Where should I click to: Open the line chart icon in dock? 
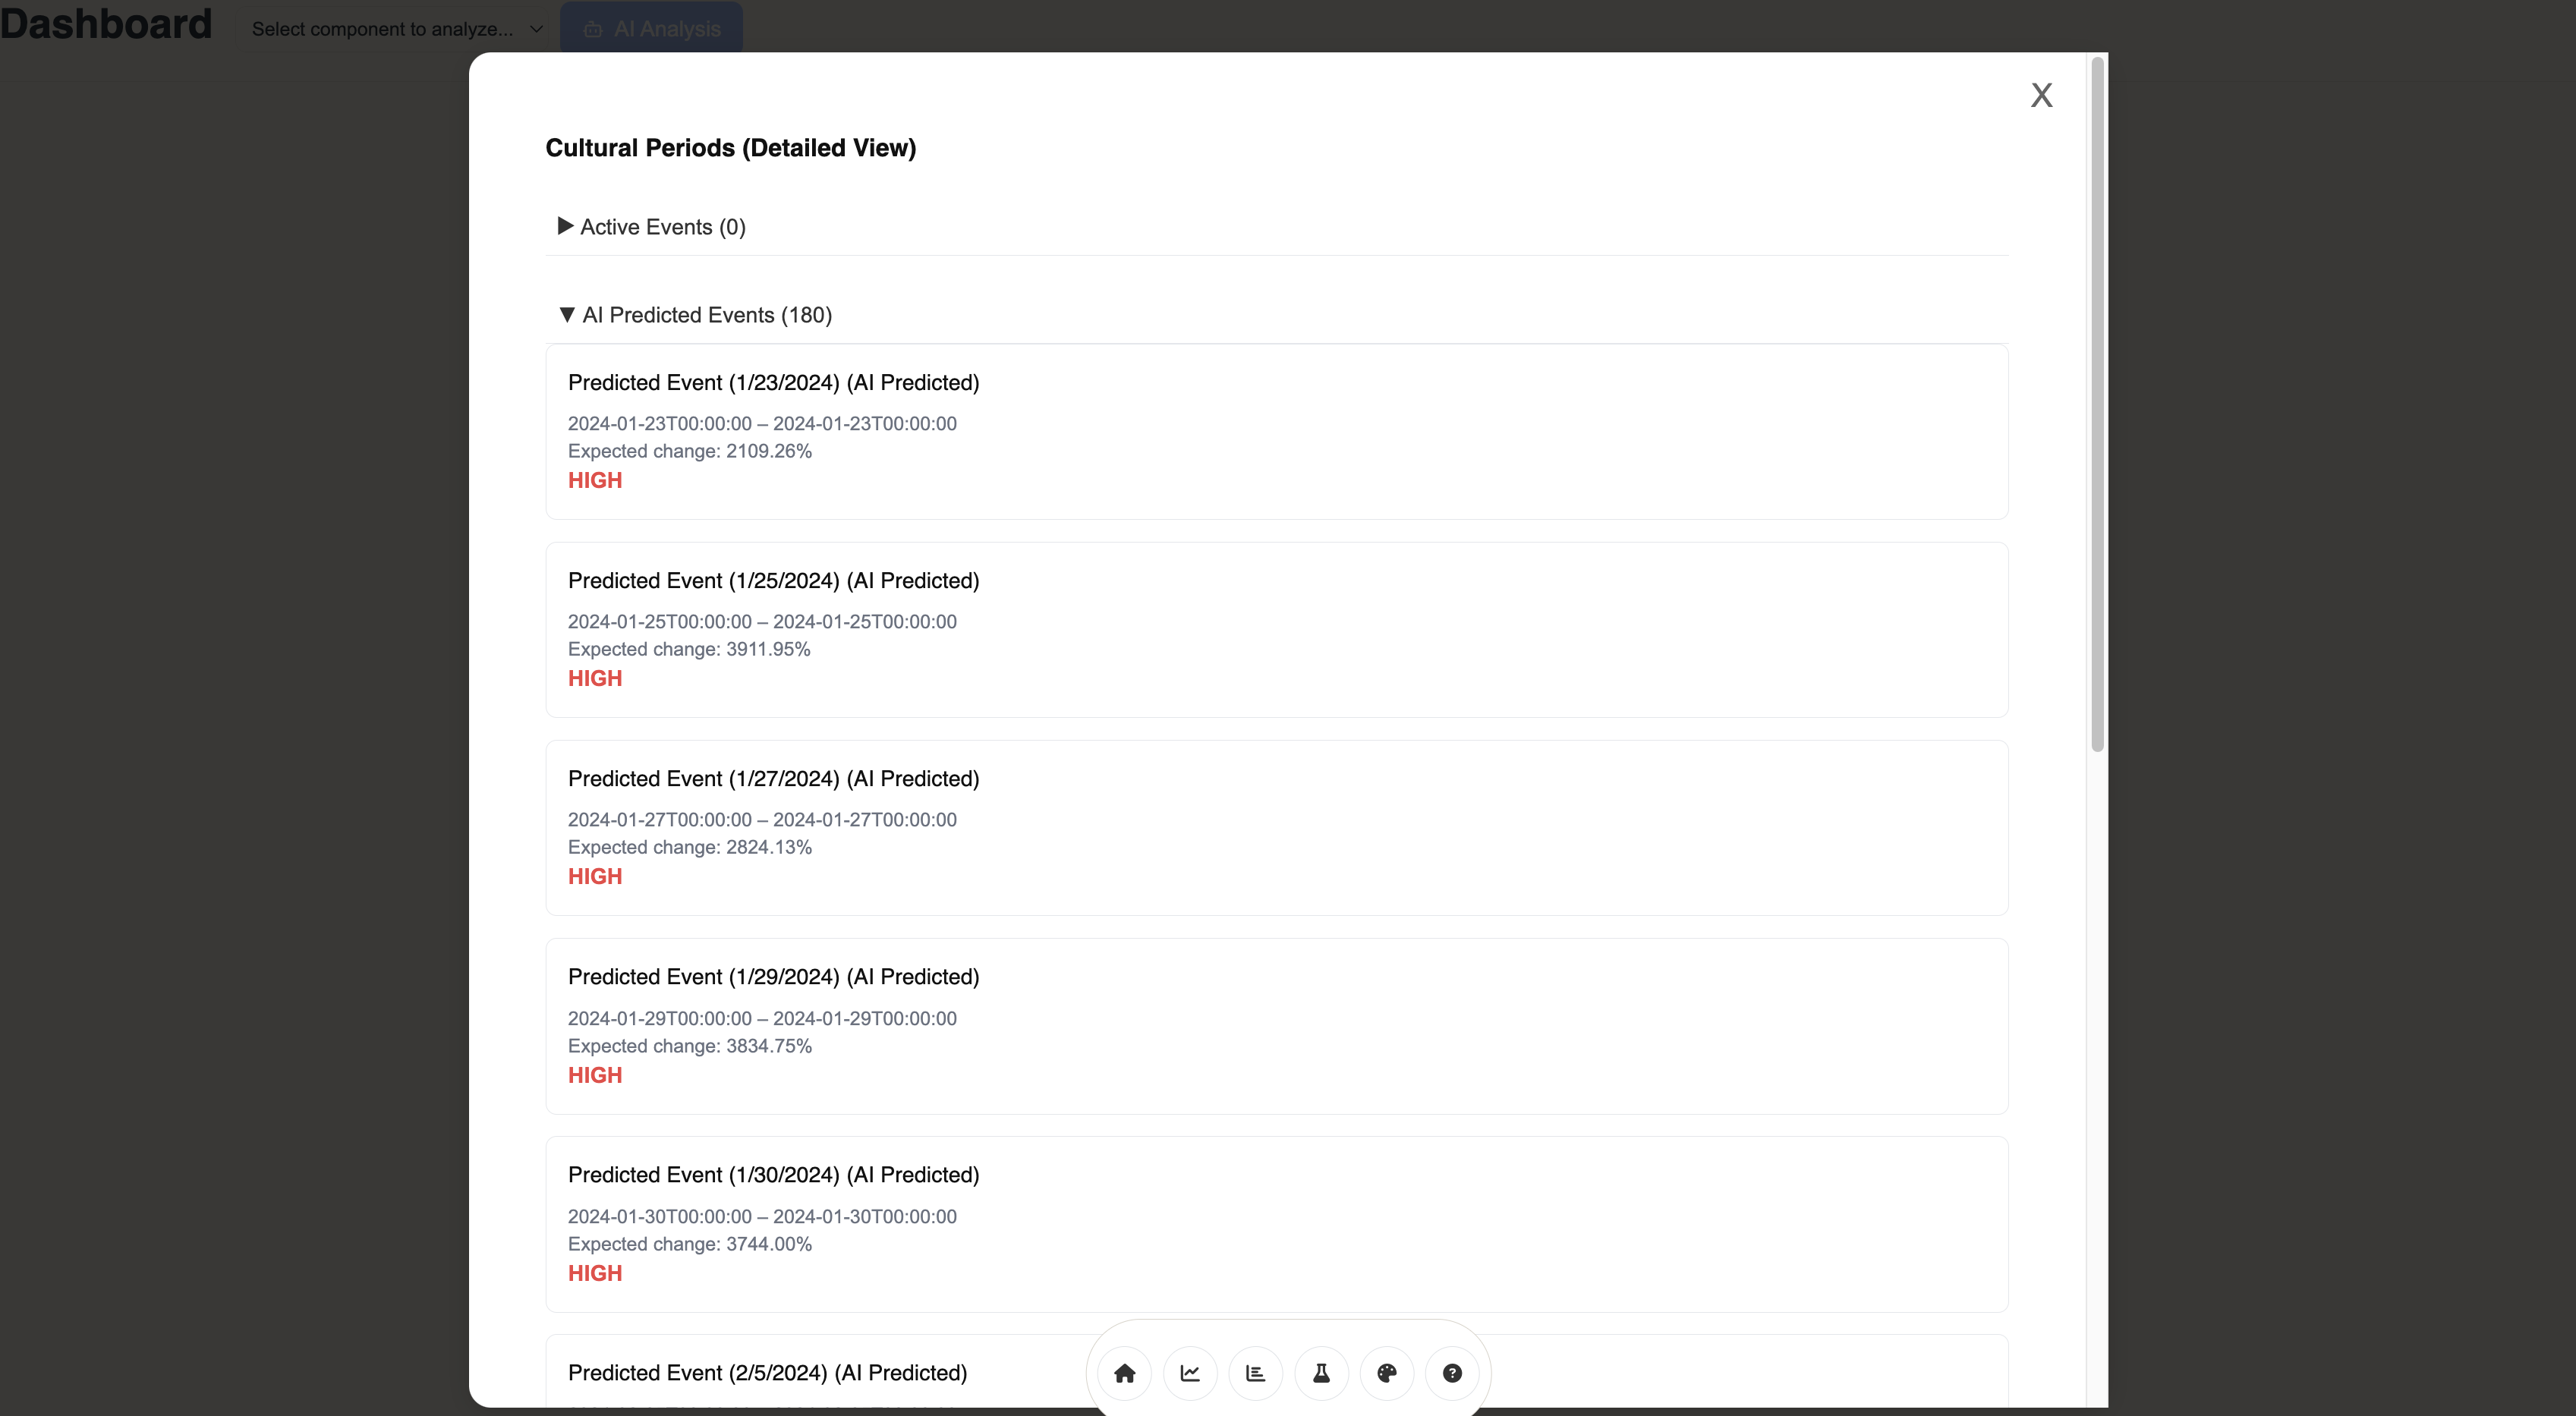pos(1190,1373)
